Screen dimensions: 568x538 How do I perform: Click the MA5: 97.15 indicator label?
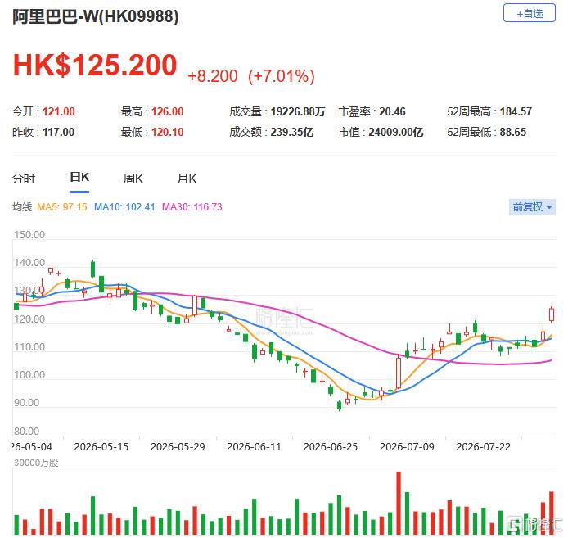pos(62,207)
